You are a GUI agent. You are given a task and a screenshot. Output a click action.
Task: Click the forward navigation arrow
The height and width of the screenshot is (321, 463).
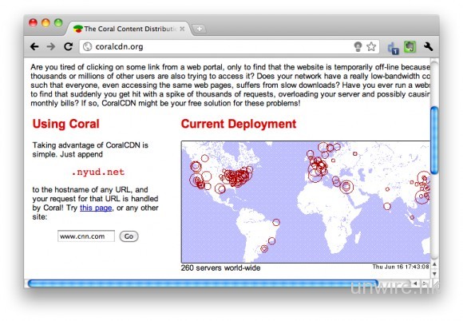click(51, 46)
